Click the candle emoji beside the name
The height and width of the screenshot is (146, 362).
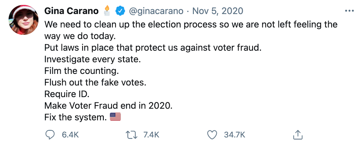point(107,11)
